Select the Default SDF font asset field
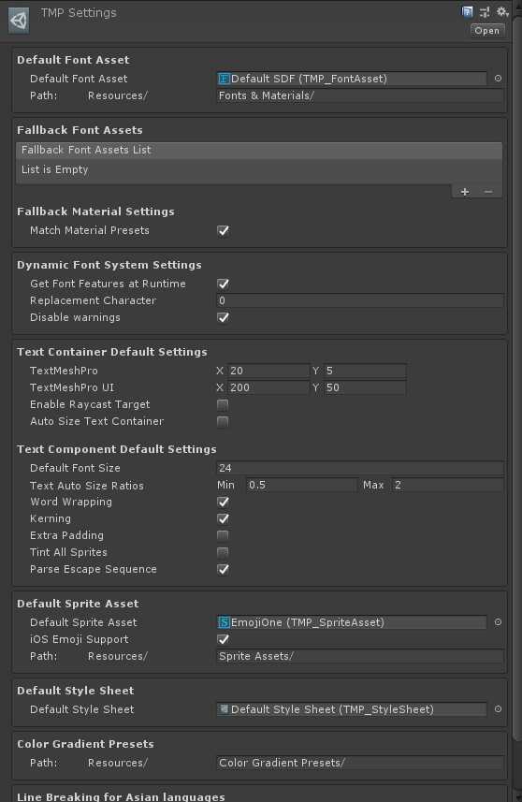Screen dimensions: 522x802 pos(351,79)
